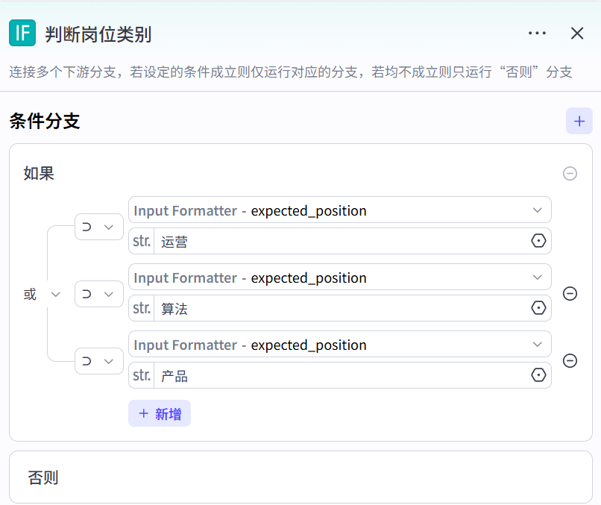
Task: Close the 判断岗位类别 panel
Action: coord(577,33)
